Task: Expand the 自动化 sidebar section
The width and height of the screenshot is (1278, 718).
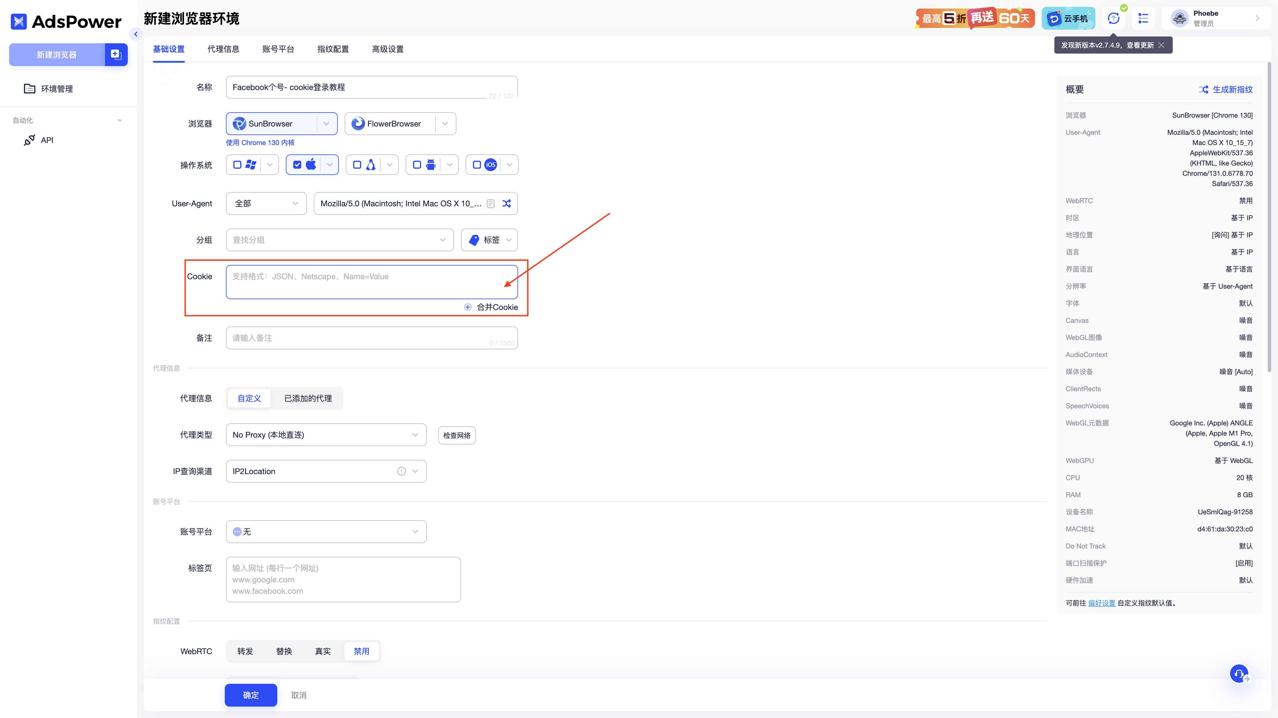Action: tap(120, 121)
